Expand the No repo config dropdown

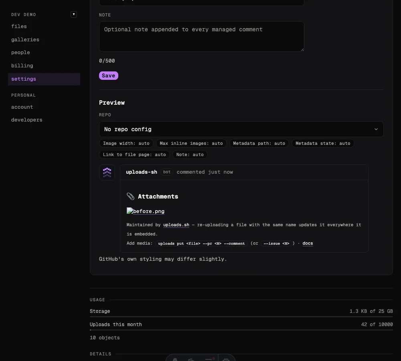pyautogui.click(x=241, y=129)
